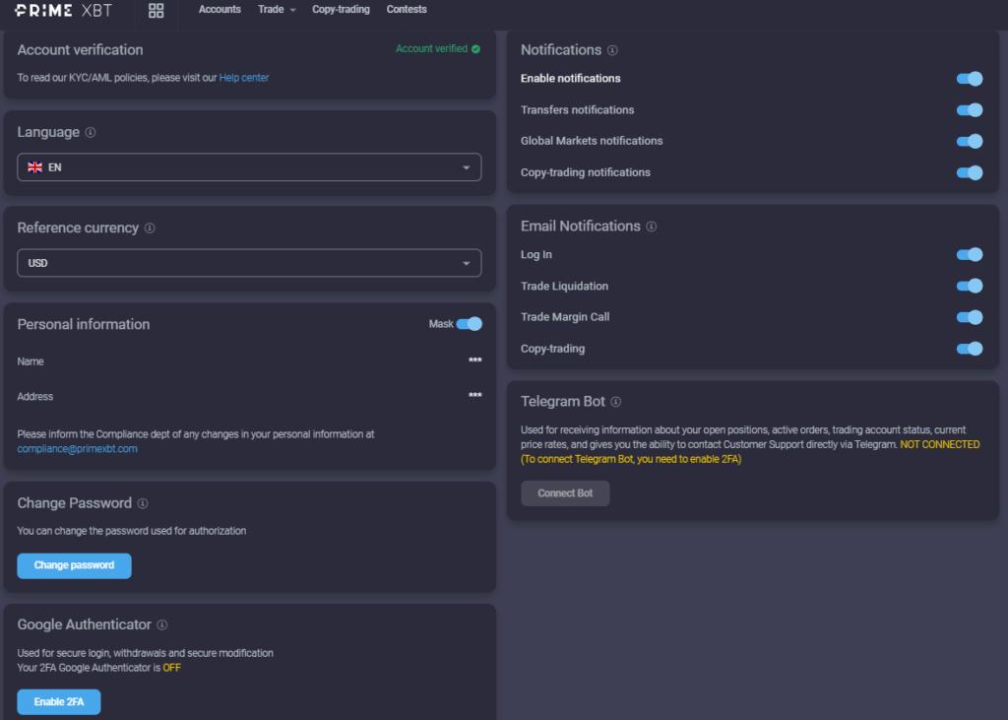Click the info icon next to Email Notifications
Image resolution: width=1008 pixels, height=720 pixels.
[651, 227]
